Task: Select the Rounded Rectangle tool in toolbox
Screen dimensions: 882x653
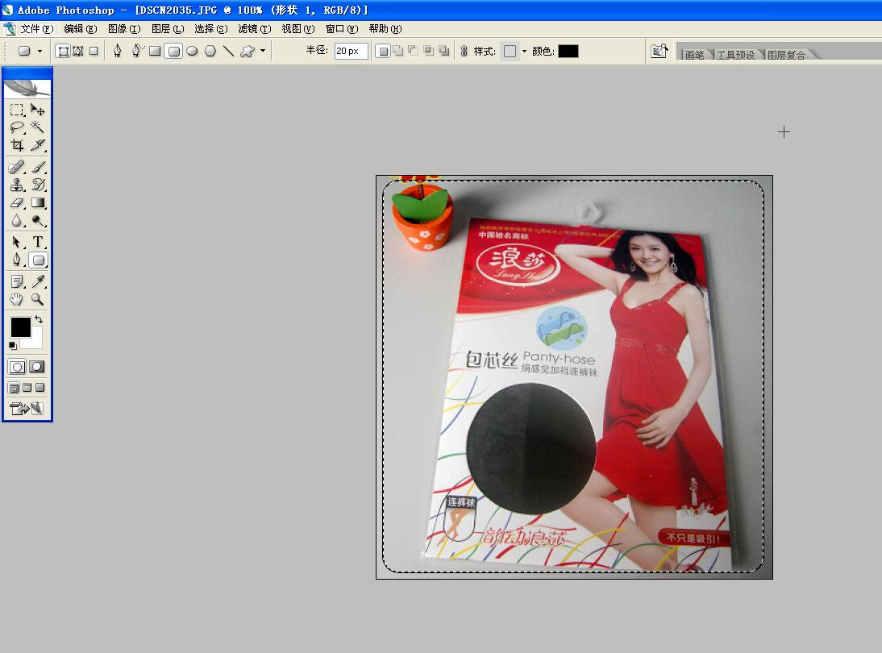Action: [x=38, y=260]
